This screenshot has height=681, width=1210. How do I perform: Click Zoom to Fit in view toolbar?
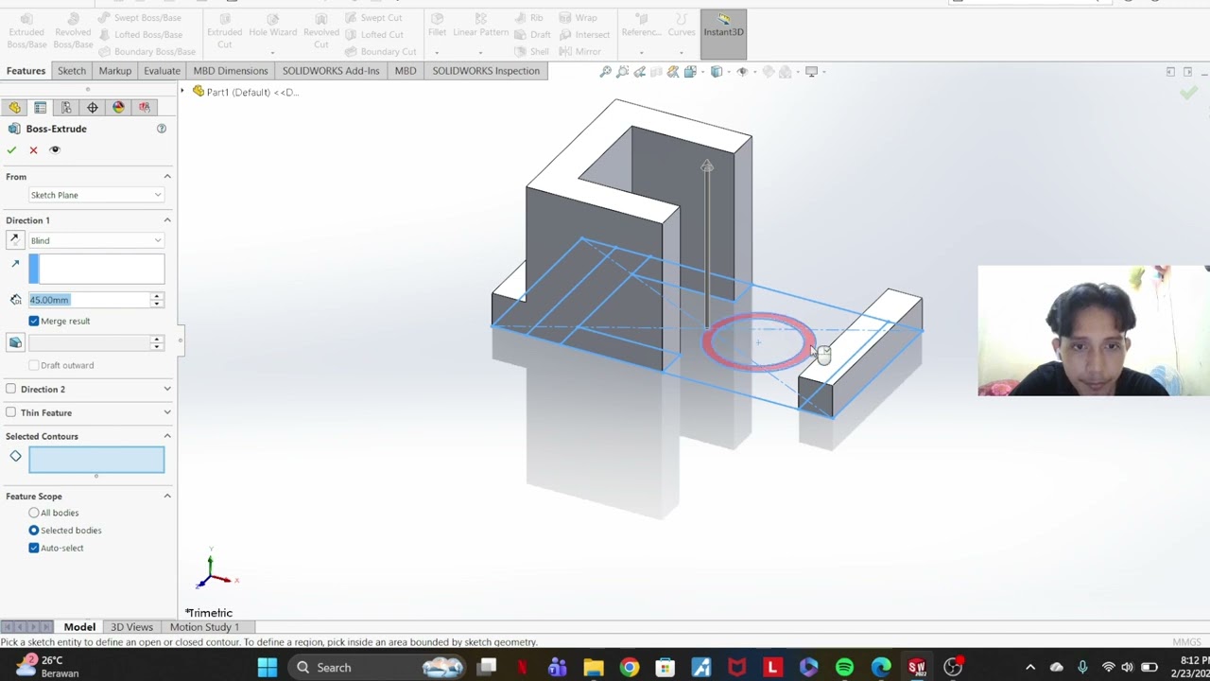pyautogui.click(x=606, y=72)
